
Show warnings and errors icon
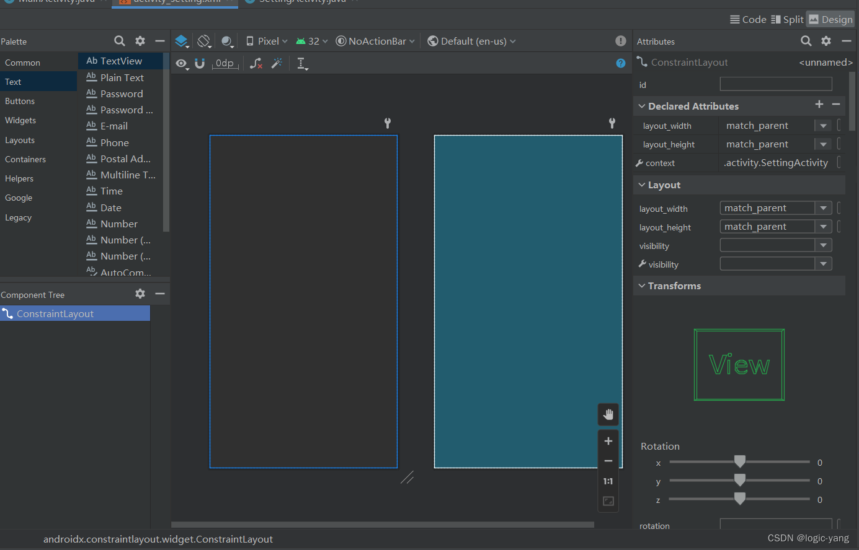tap(621, 41)
